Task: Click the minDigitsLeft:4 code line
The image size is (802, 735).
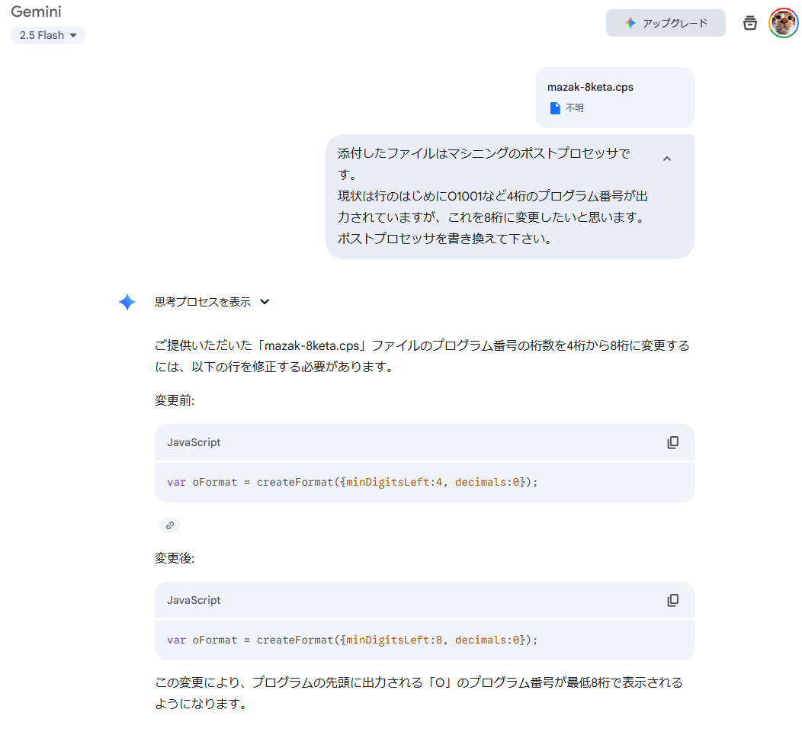Action: (x=352, y=482)
